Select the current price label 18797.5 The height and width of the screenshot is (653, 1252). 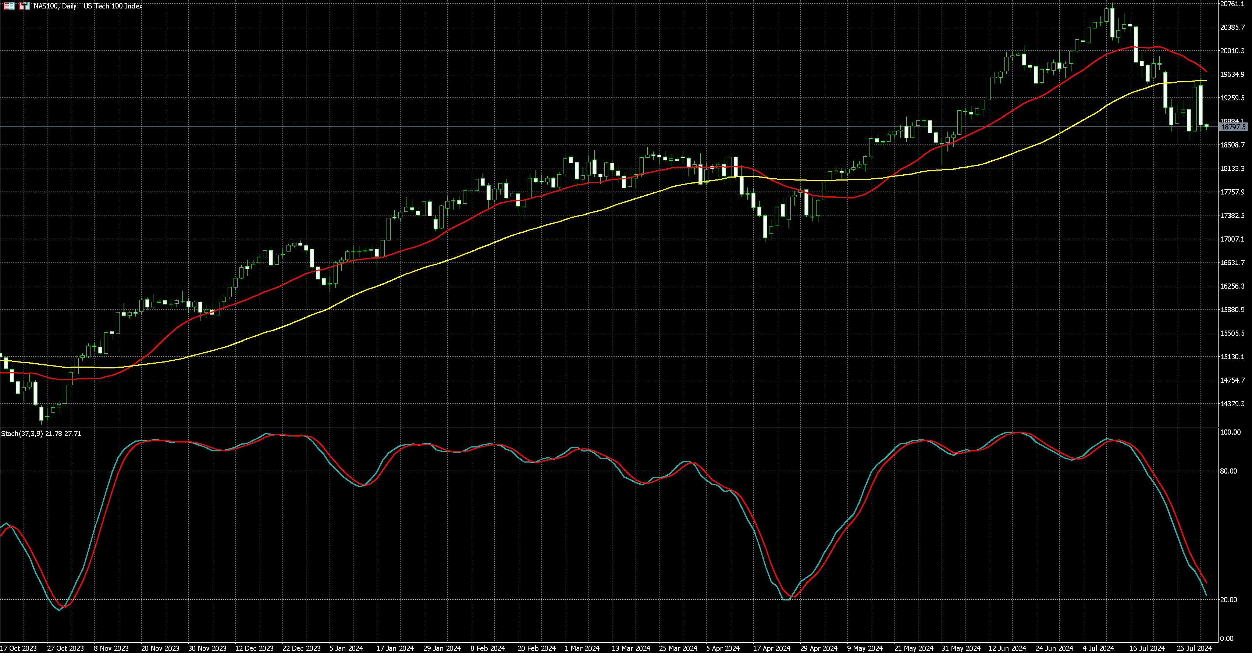click(1234, 127)
